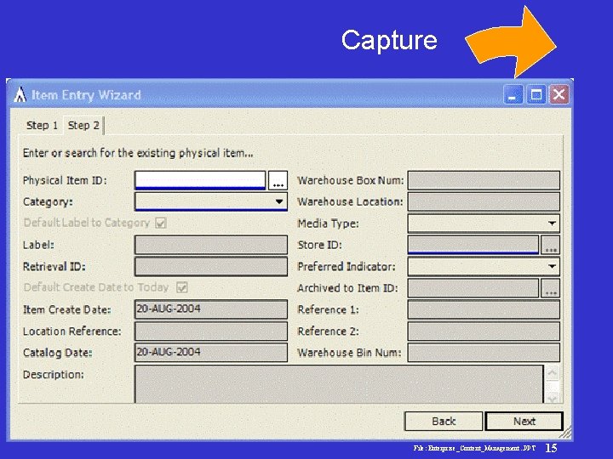Image resolution: width=613 pixels, height=459 pixels.
Task: Open the Archived to Item ID ellipsis button
Action: pos(551,288)
